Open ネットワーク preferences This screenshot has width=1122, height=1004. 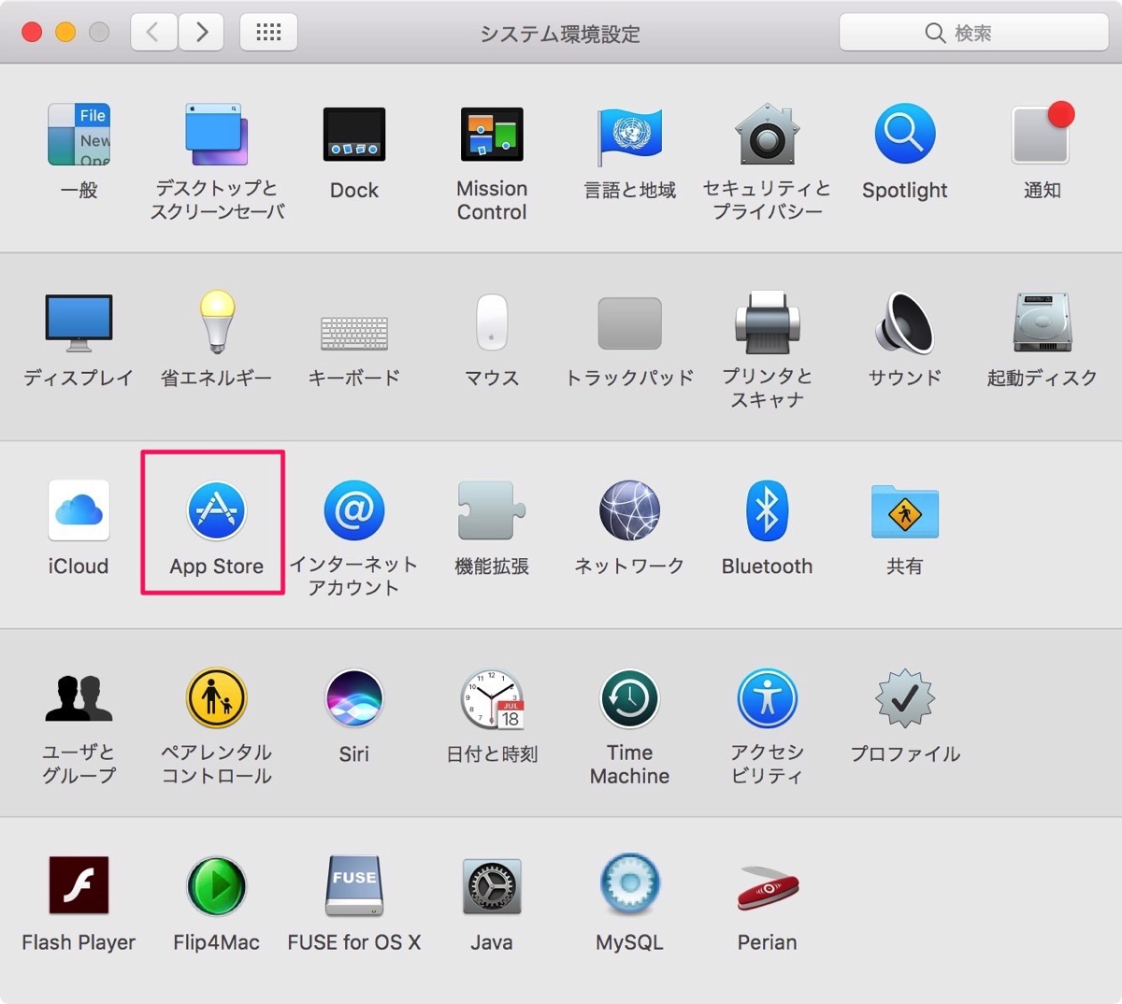629,510
